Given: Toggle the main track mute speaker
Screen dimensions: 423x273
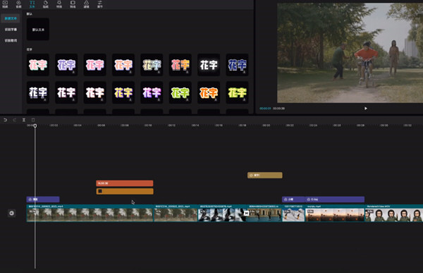Looking at the screenshot, I should tap(11, 213).
